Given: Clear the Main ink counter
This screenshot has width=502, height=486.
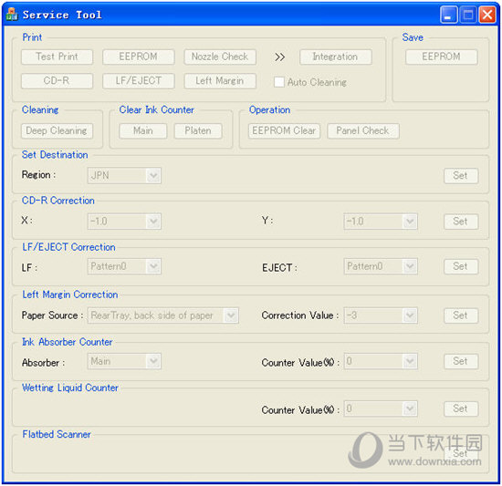Looking at the screenshot, I should click(143, 130).
